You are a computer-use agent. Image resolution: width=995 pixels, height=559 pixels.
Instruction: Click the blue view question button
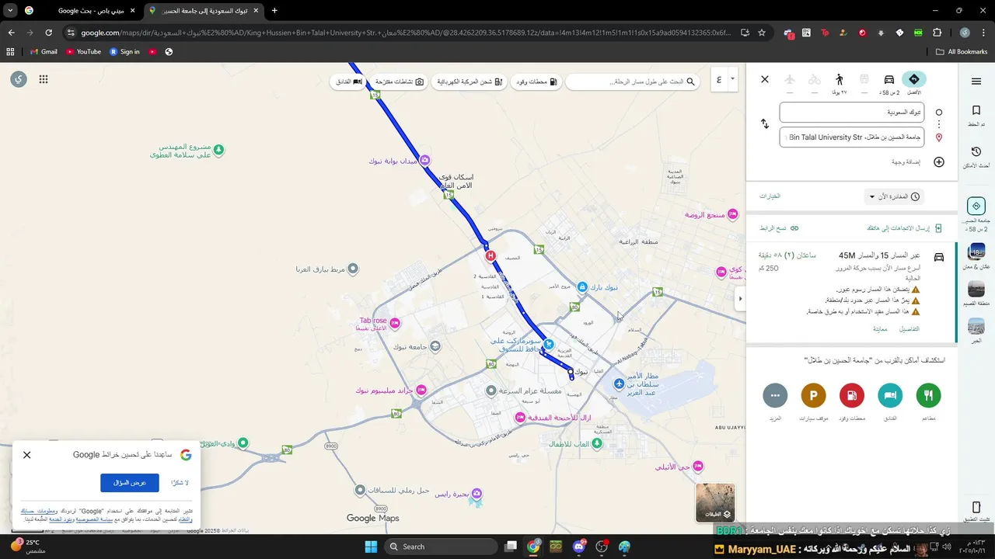[x=130, y=482]
